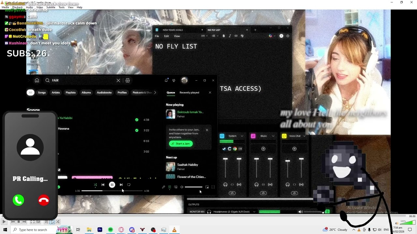Open Spotify notifications bell
Screen dimensions: 417x234
(x=166, y=80)
